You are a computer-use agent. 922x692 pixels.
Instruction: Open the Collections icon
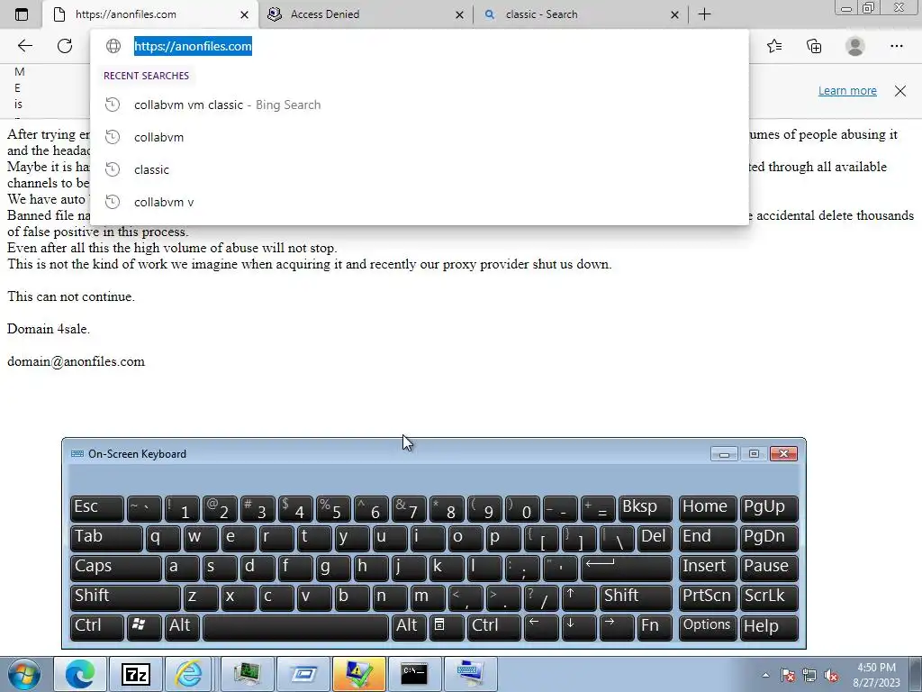click(814, 46)
